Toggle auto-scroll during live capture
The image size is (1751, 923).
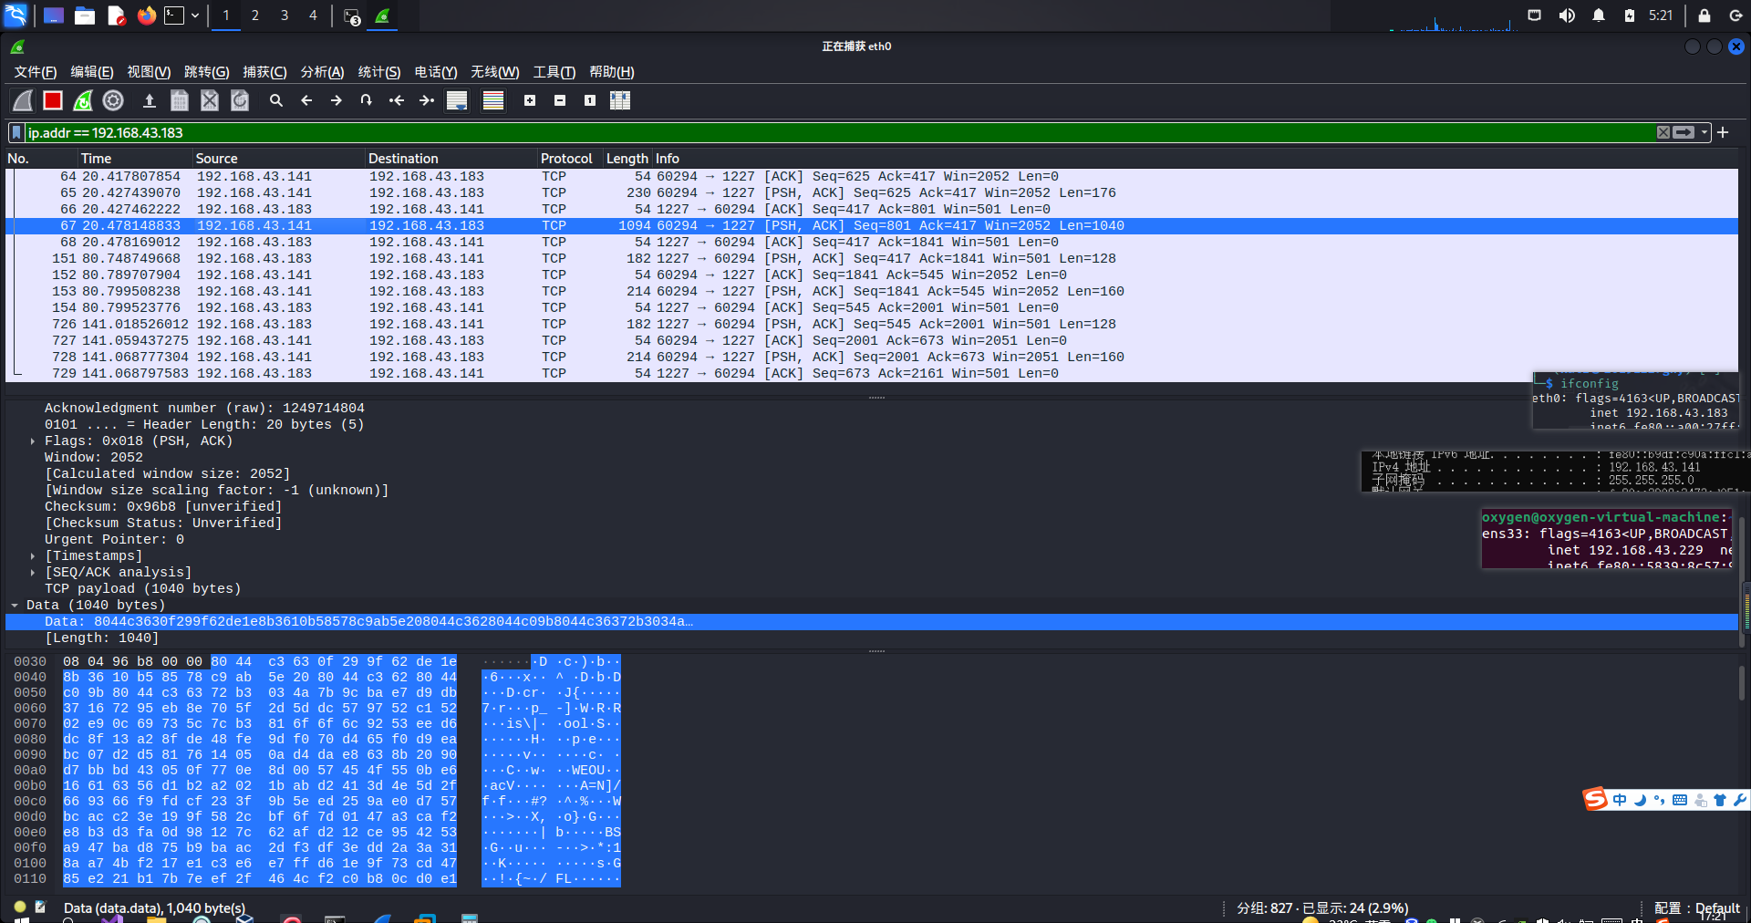(457, 100)
